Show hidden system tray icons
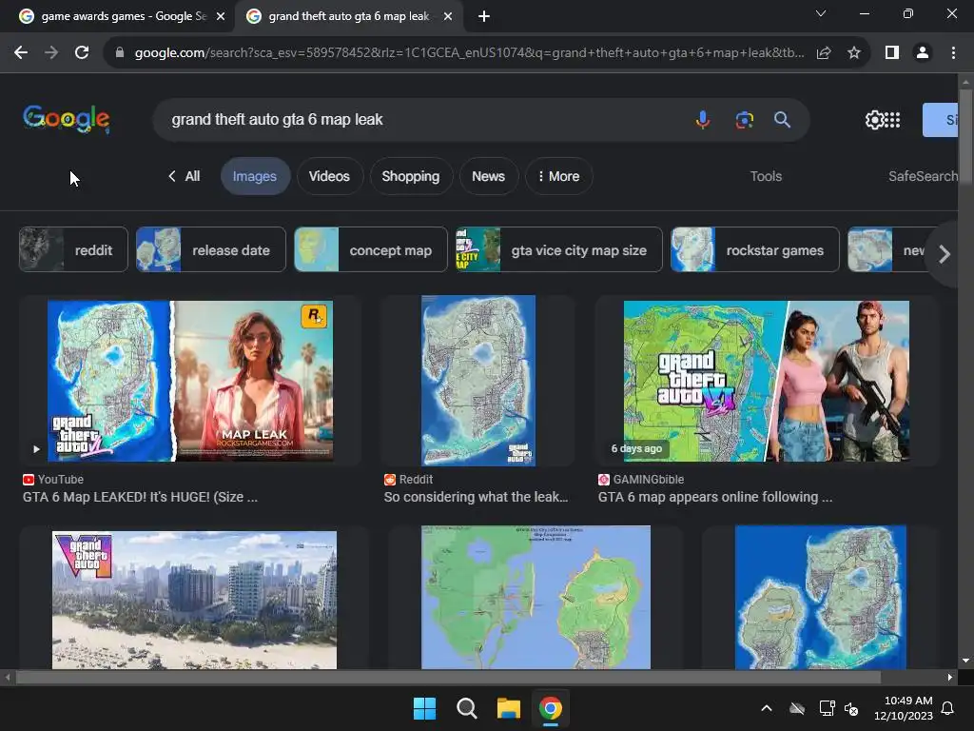 click(767, 708)
